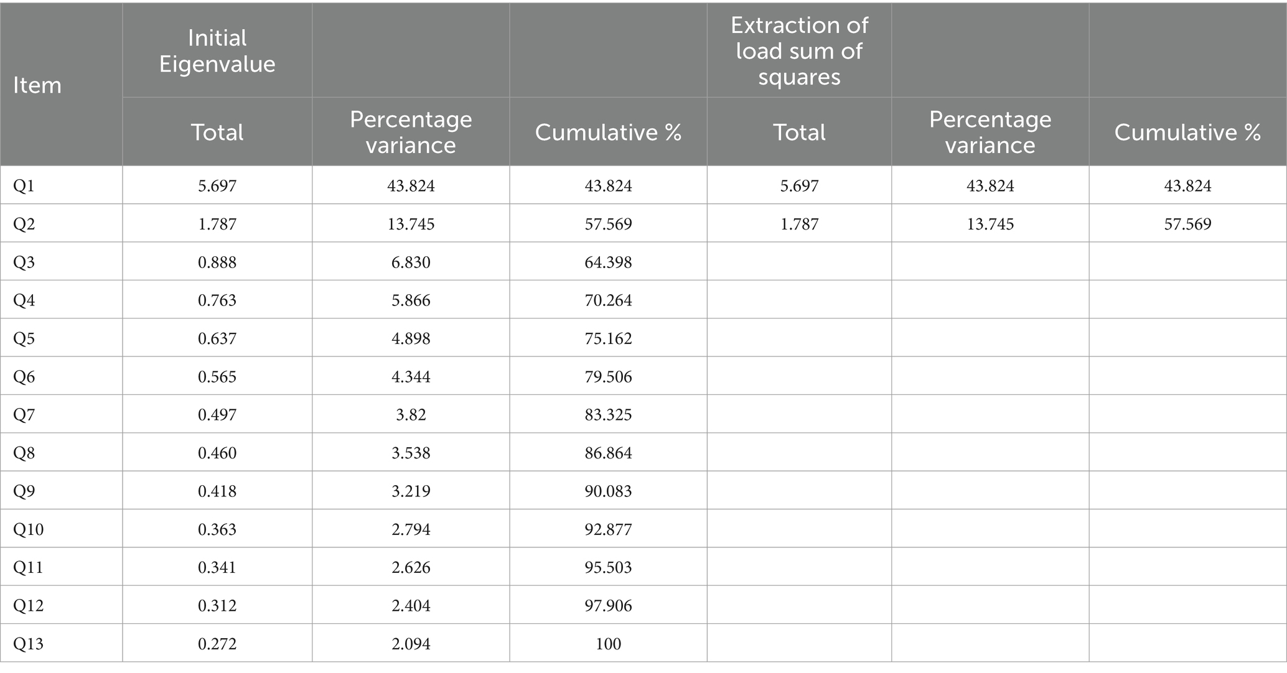This screenshot has width=1287, height=673.
Task: Click the Item column header
Action: [x=37, y=85]
